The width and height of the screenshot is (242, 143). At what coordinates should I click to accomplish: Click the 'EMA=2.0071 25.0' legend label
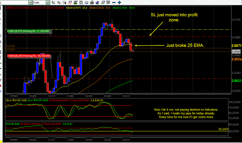[x=77, y=8]
